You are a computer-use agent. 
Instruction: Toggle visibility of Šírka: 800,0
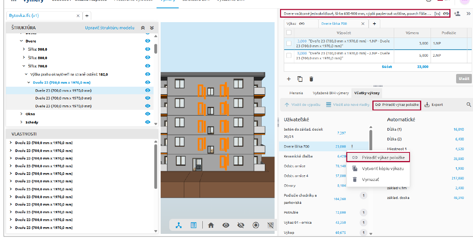click(148, 57)
